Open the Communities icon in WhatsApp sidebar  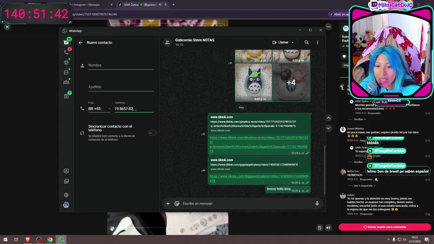pyautogui.click(x=66, y=82)
